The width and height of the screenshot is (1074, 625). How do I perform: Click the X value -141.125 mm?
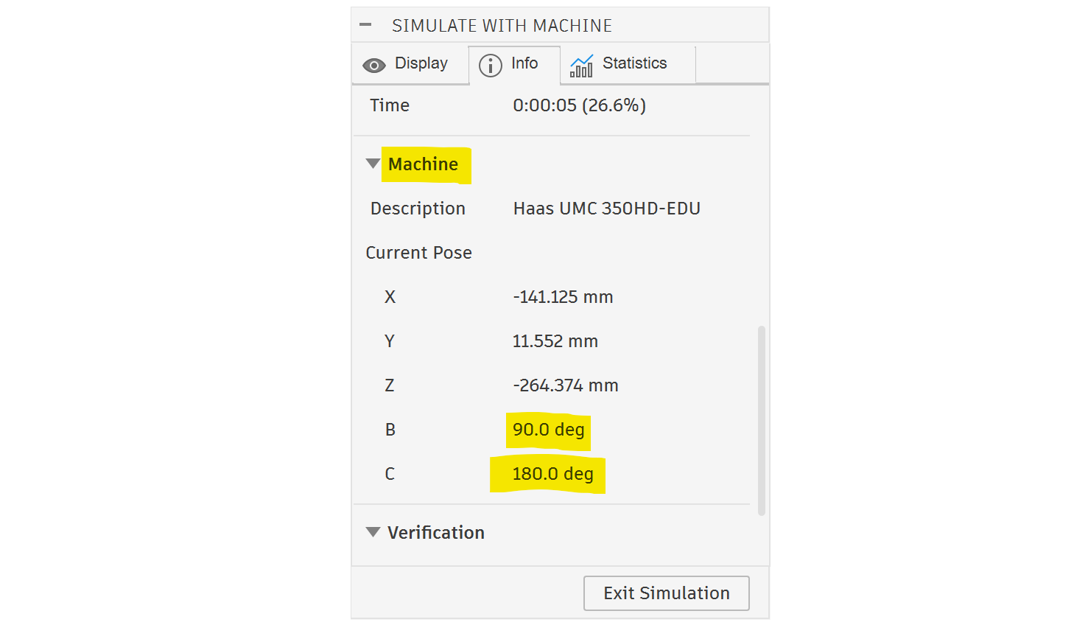point(564,297)
